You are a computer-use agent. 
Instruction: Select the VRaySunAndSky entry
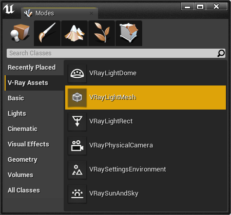click(145, 193)
